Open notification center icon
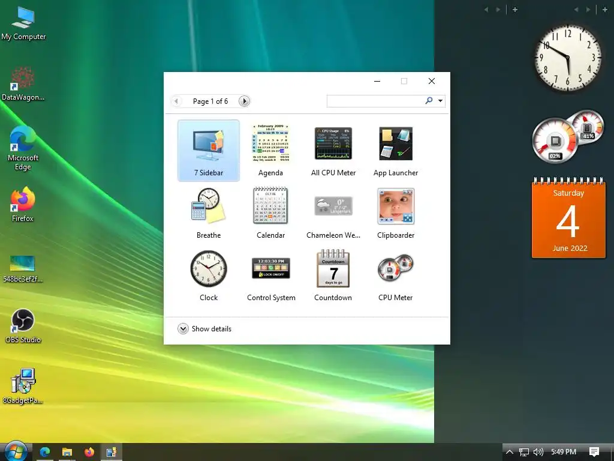 coord(594,451)
